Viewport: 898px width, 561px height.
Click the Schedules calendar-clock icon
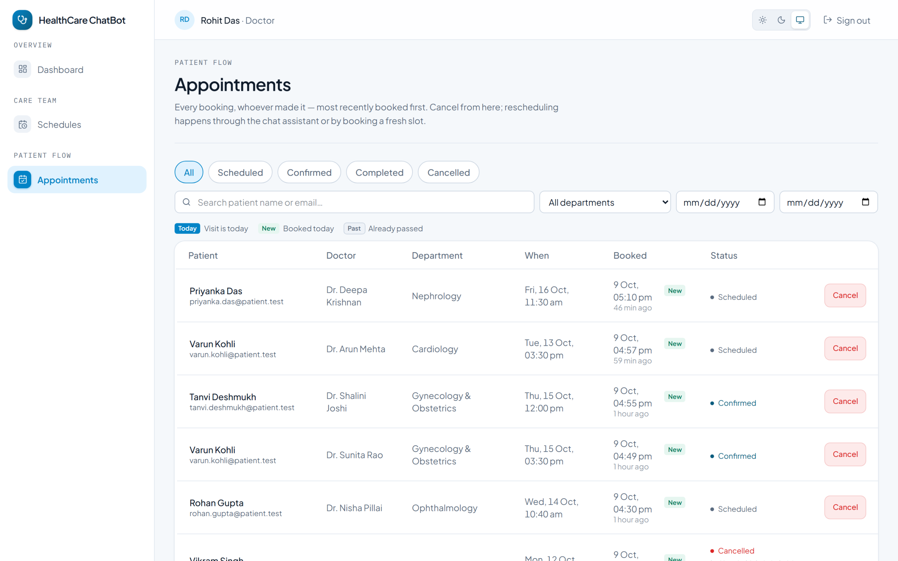point(23,124)
